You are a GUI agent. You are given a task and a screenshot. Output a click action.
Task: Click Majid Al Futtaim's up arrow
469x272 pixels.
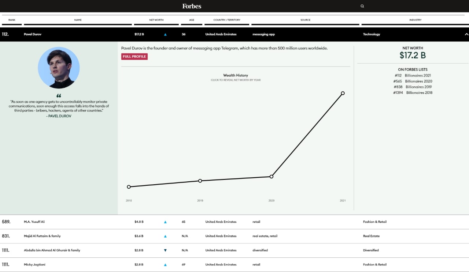coord(165,236)
